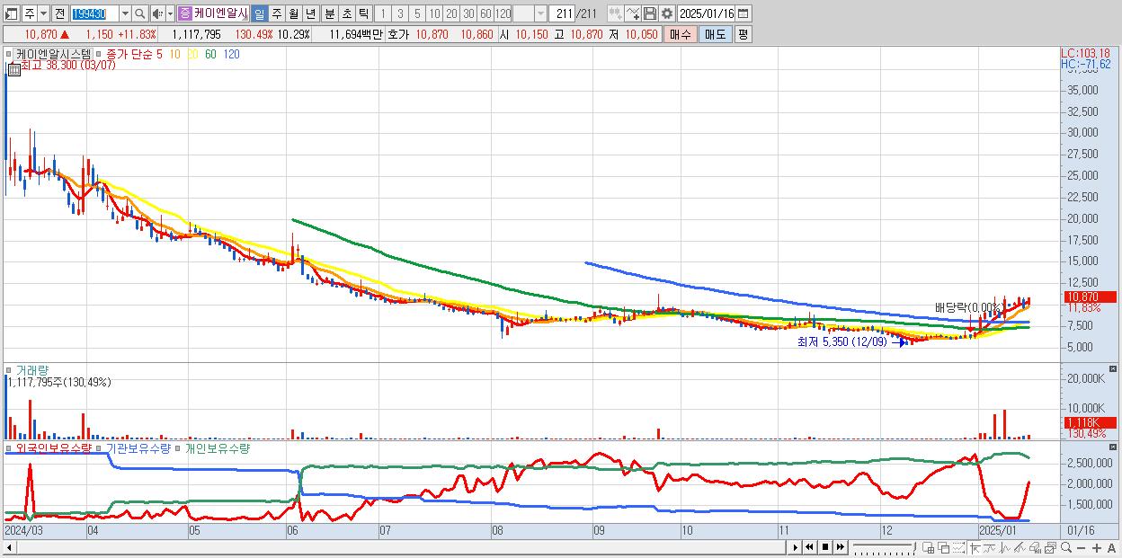
Task: Click the 매도 sell button
Action: 715,34
